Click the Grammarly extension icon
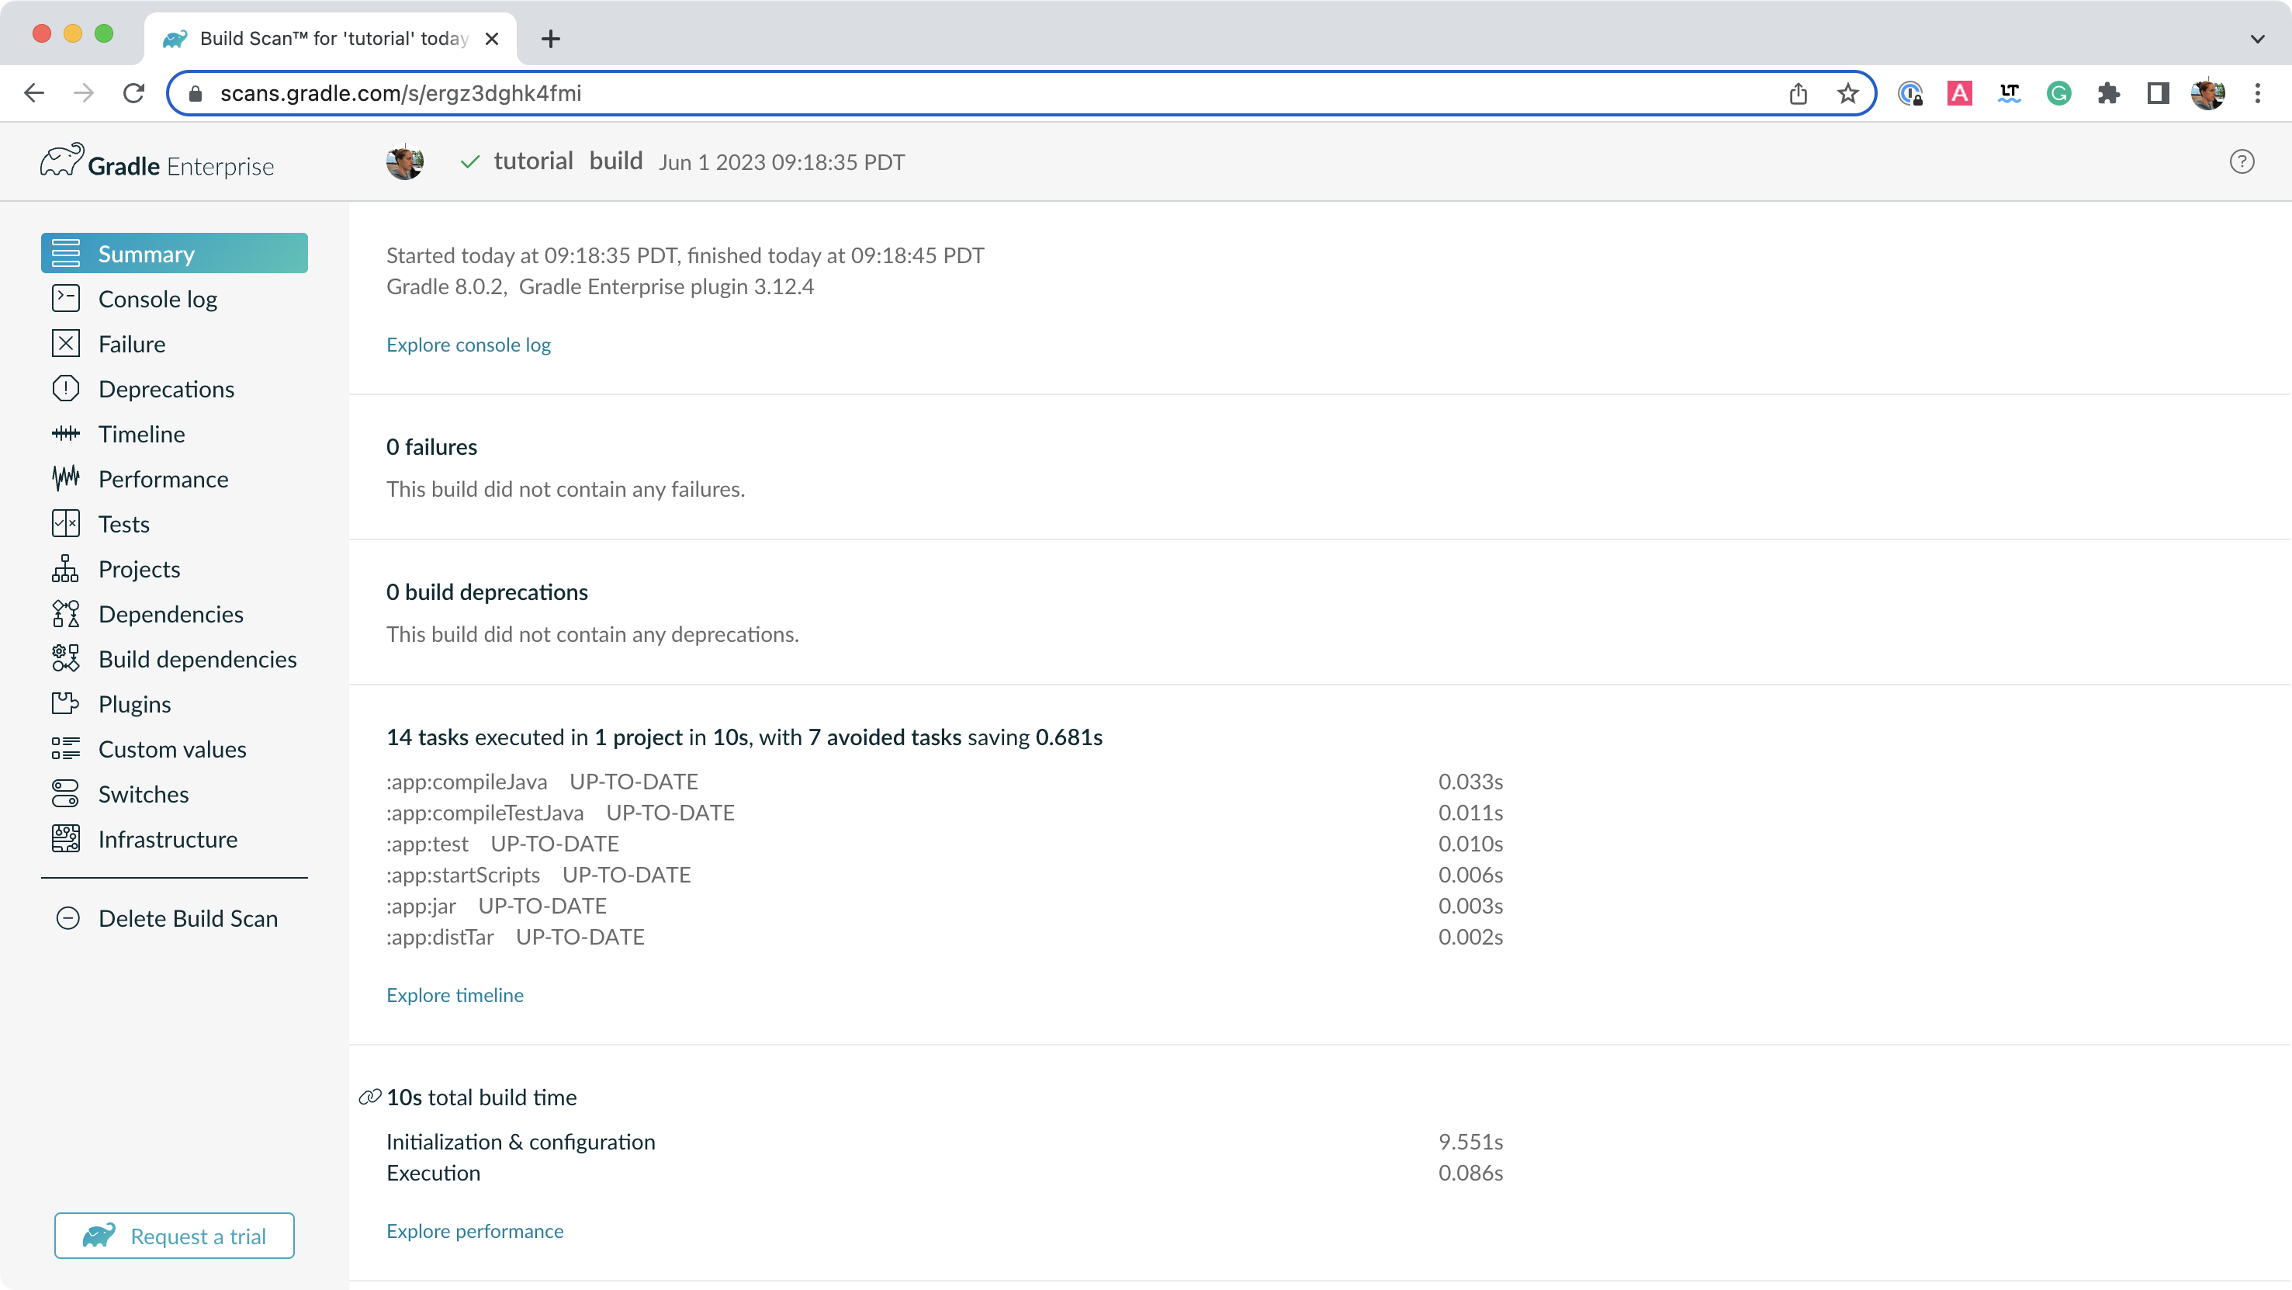Viewport: 2292px width, 1290px height. [2059, 93]
